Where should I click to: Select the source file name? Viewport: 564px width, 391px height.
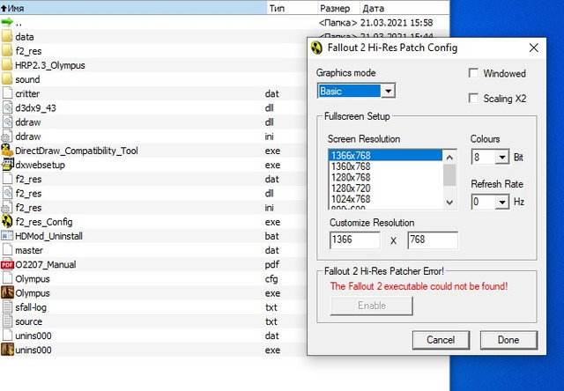tap(28, 321)
